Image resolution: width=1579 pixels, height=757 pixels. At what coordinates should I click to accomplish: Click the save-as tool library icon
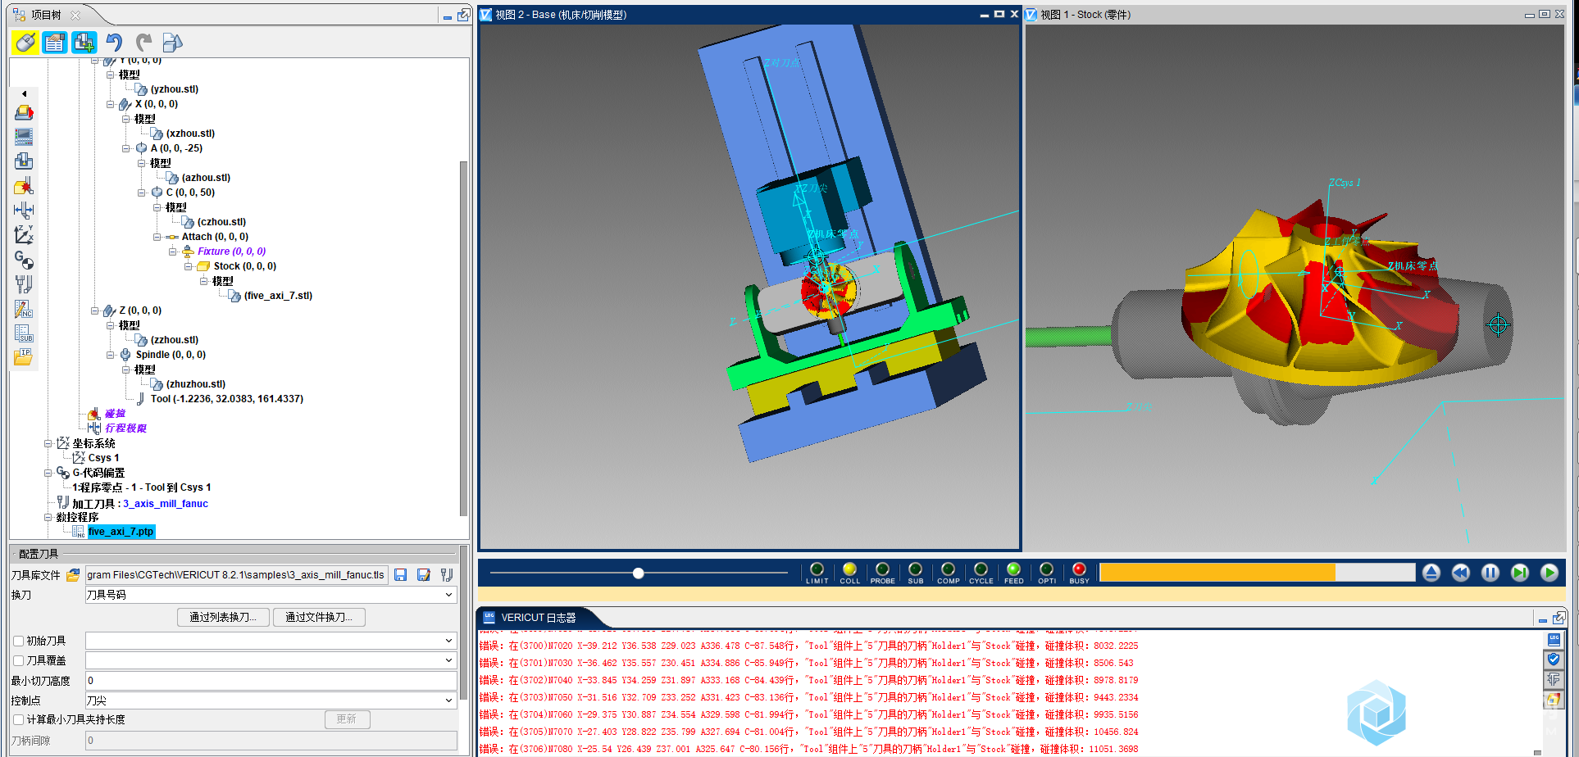point(423,575)
